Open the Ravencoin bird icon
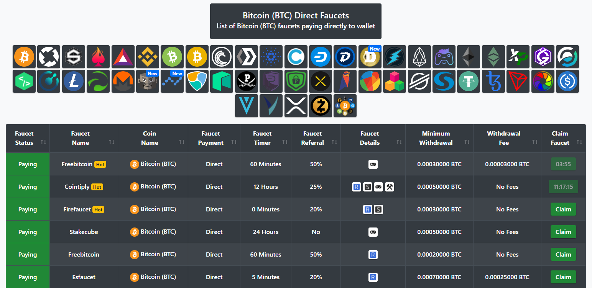The height and width of the screenshot is (288, 592). point(345,81)
